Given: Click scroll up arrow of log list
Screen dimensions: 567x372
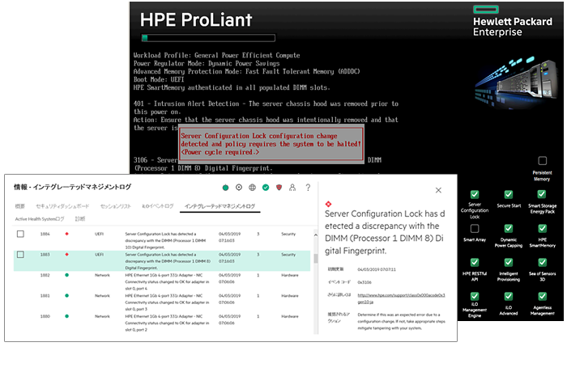Looking at the screenshot, I should [316, 235].
